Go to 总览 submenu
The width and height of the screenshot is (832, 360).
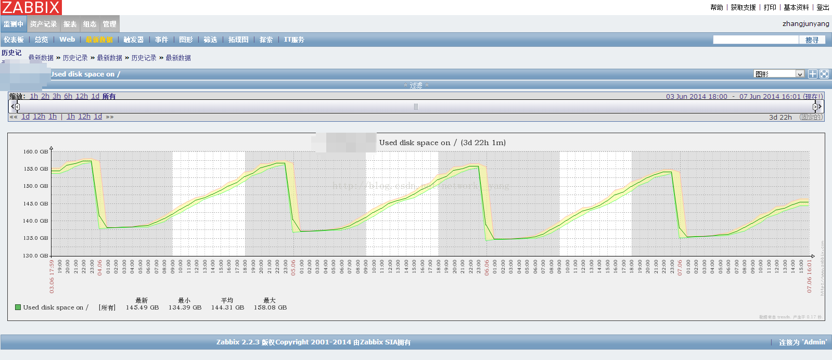(42, 40)
